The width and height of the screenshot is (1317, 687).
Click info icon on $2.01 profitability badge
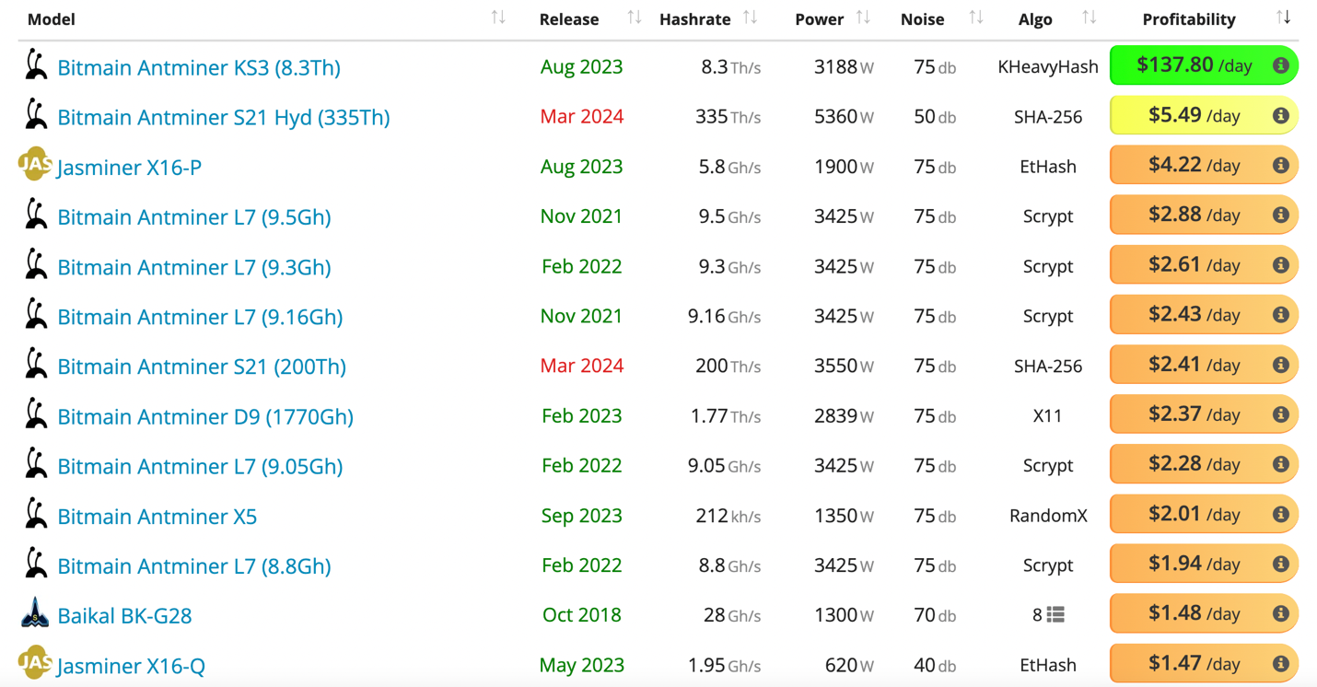(1280, 515)
